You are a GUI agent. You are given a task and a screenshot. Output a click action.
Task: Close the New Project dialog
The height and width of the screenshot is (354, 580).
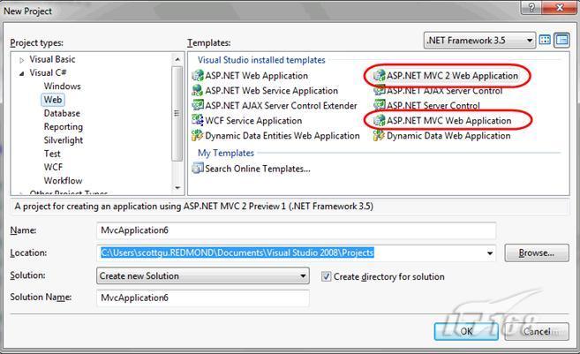[560, 7]
